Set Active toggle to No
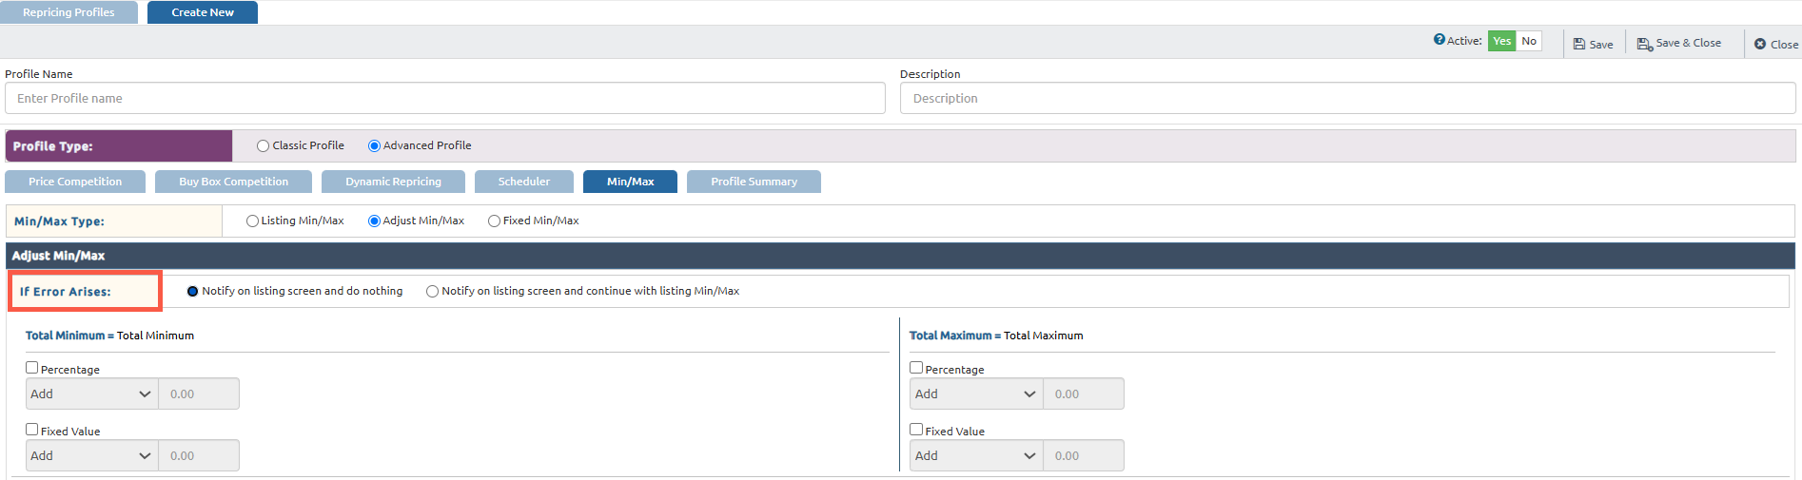 [1529, 41]
